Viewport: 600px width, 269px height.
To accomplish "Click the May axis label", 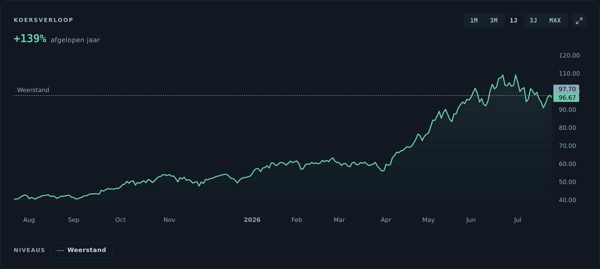I will coord(428,220).
